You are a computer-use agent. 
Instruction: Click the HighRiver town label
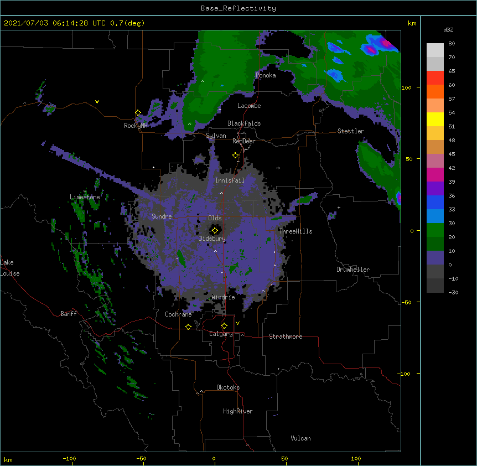pos(238,411)
